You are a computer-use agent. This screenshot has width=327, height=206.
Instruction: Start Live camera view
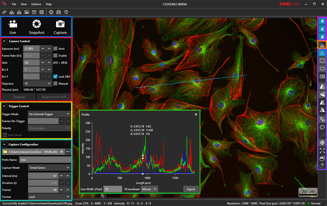point(13,27)
